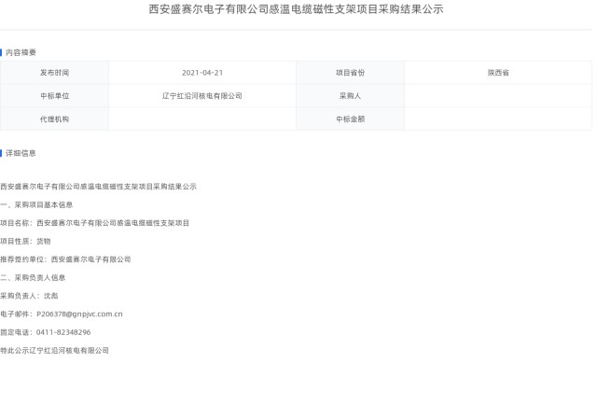597x419 pixels.
Task: Click the 中标单位 label cell
Action: point(54,95)
